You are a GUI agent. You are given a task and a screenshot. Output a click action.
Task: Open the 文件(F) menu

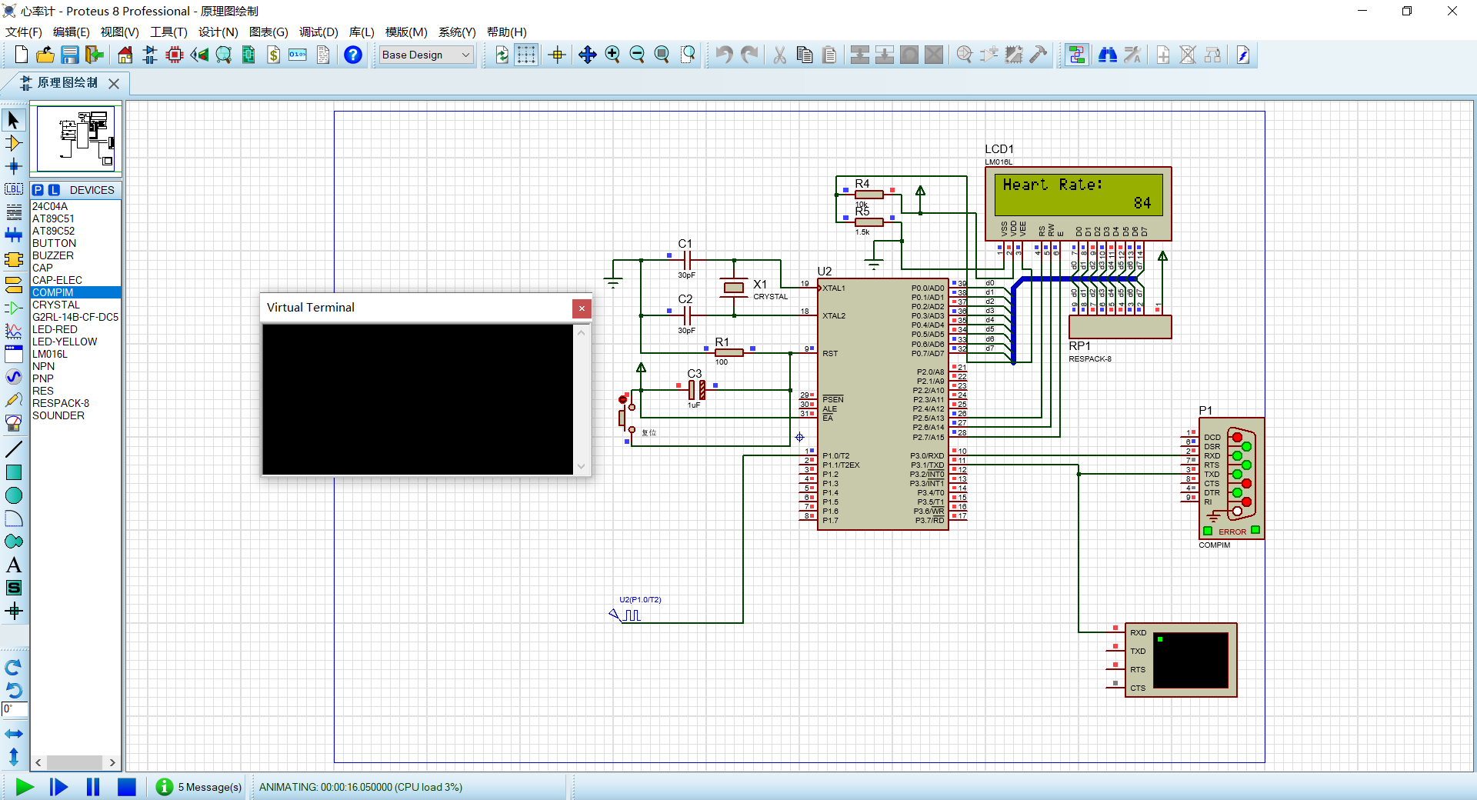coord(24,32)
